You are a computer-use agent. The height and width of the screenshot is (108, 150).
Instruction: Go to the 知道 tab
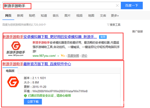coord(44,16)
